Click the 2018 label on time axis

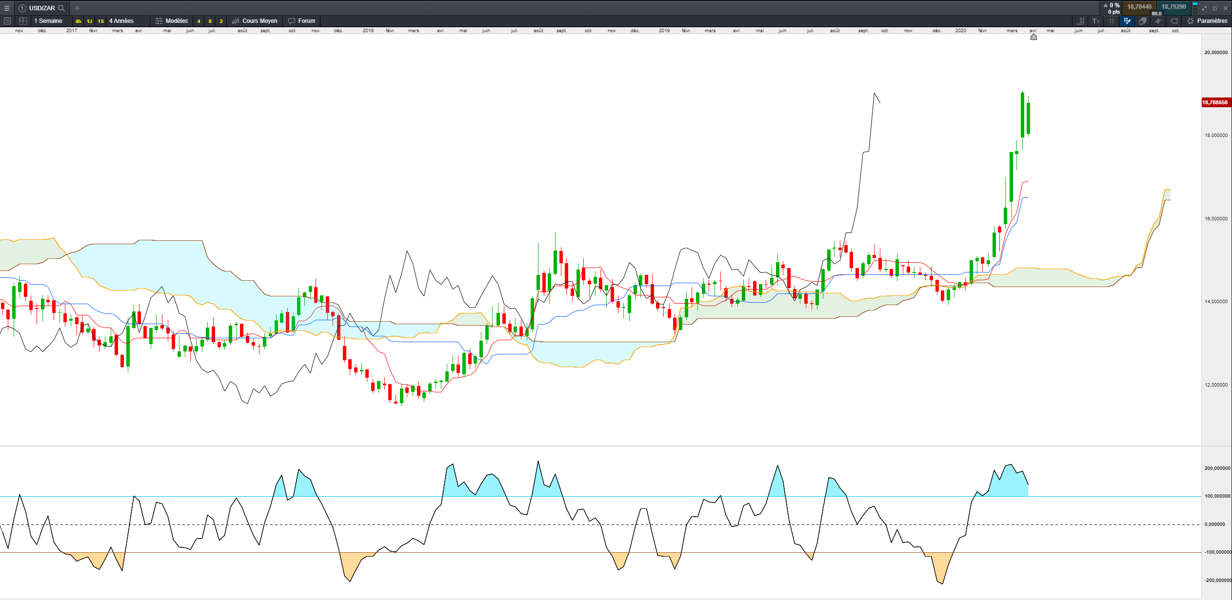[368, 30]
